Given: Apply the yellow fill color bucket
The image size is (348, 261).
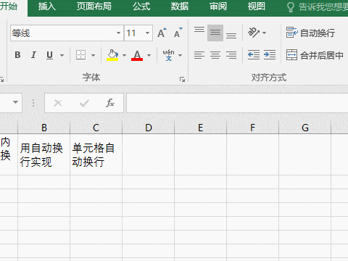Looking at the screenshot, I should coord(112,55).
